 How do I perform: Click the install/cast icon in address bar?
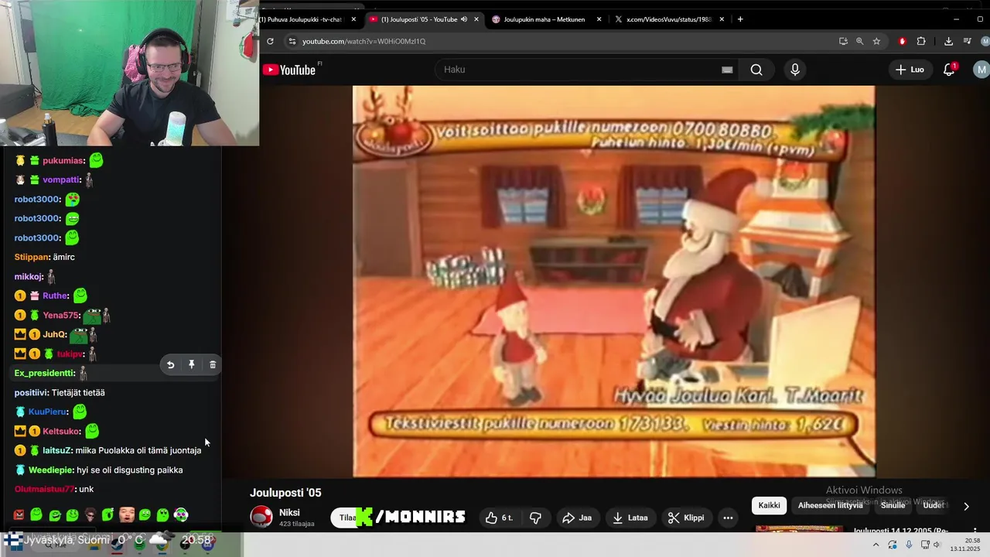click(x=843, y=41)
